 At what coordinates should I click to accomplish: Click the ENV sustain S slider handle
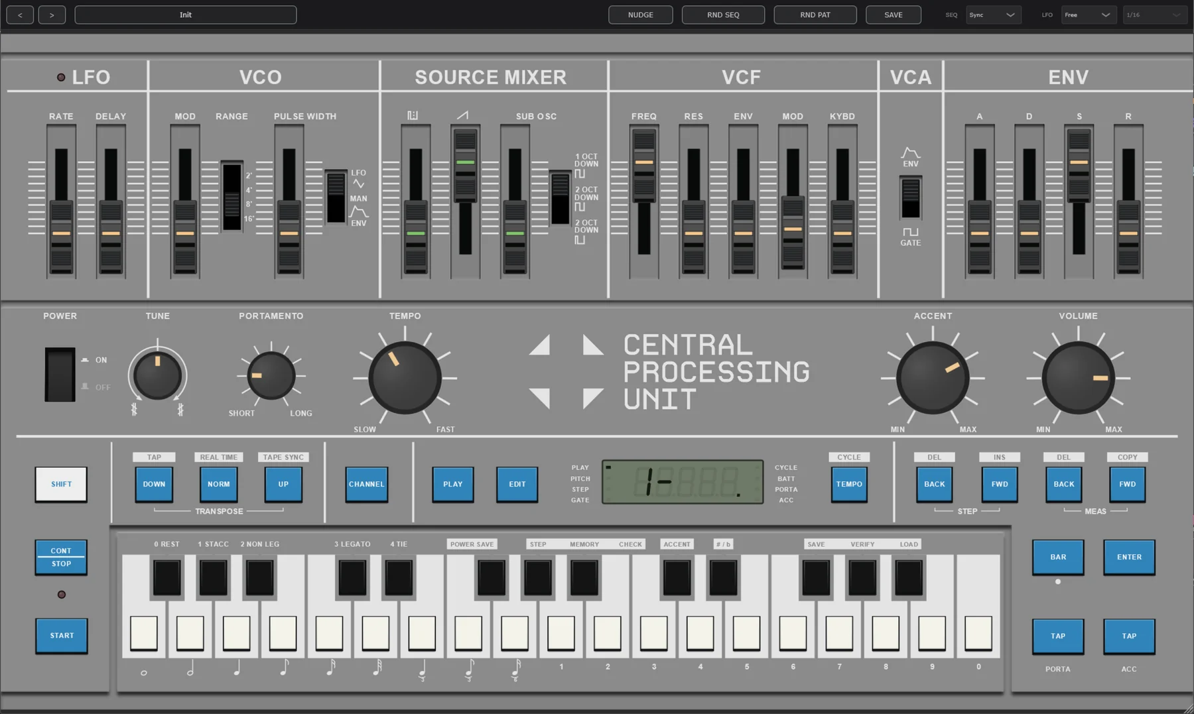pos(1079,165)
